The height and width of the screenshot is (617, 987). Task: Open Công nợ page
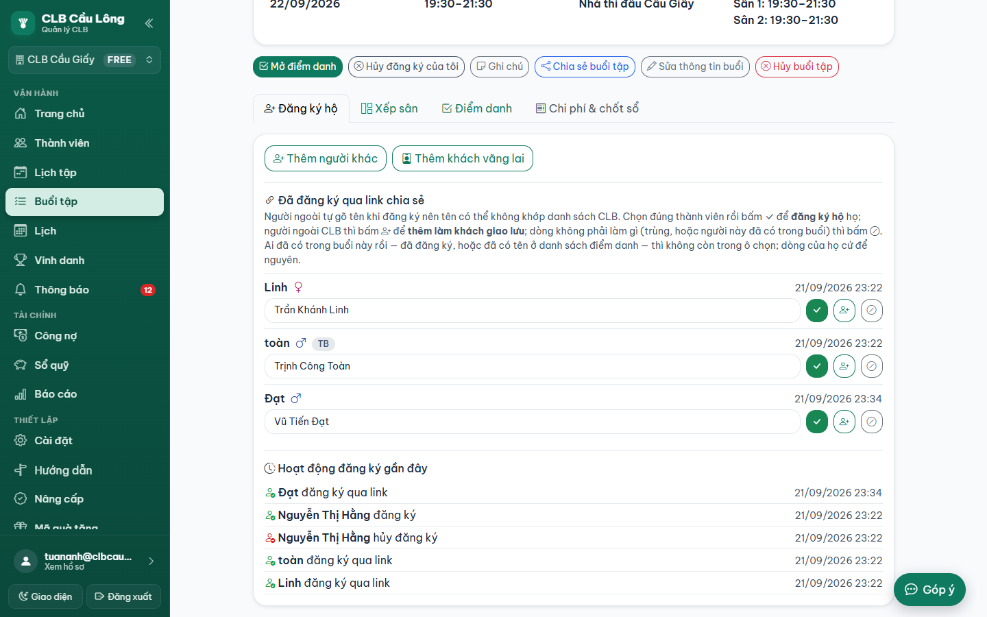point(85,336)
